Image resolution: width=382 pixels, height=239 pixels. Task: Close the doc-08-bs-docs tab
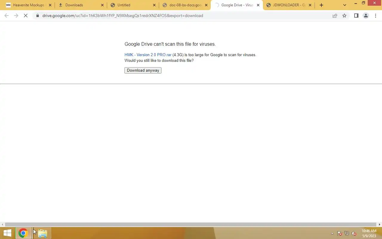(x=206, y=5)
